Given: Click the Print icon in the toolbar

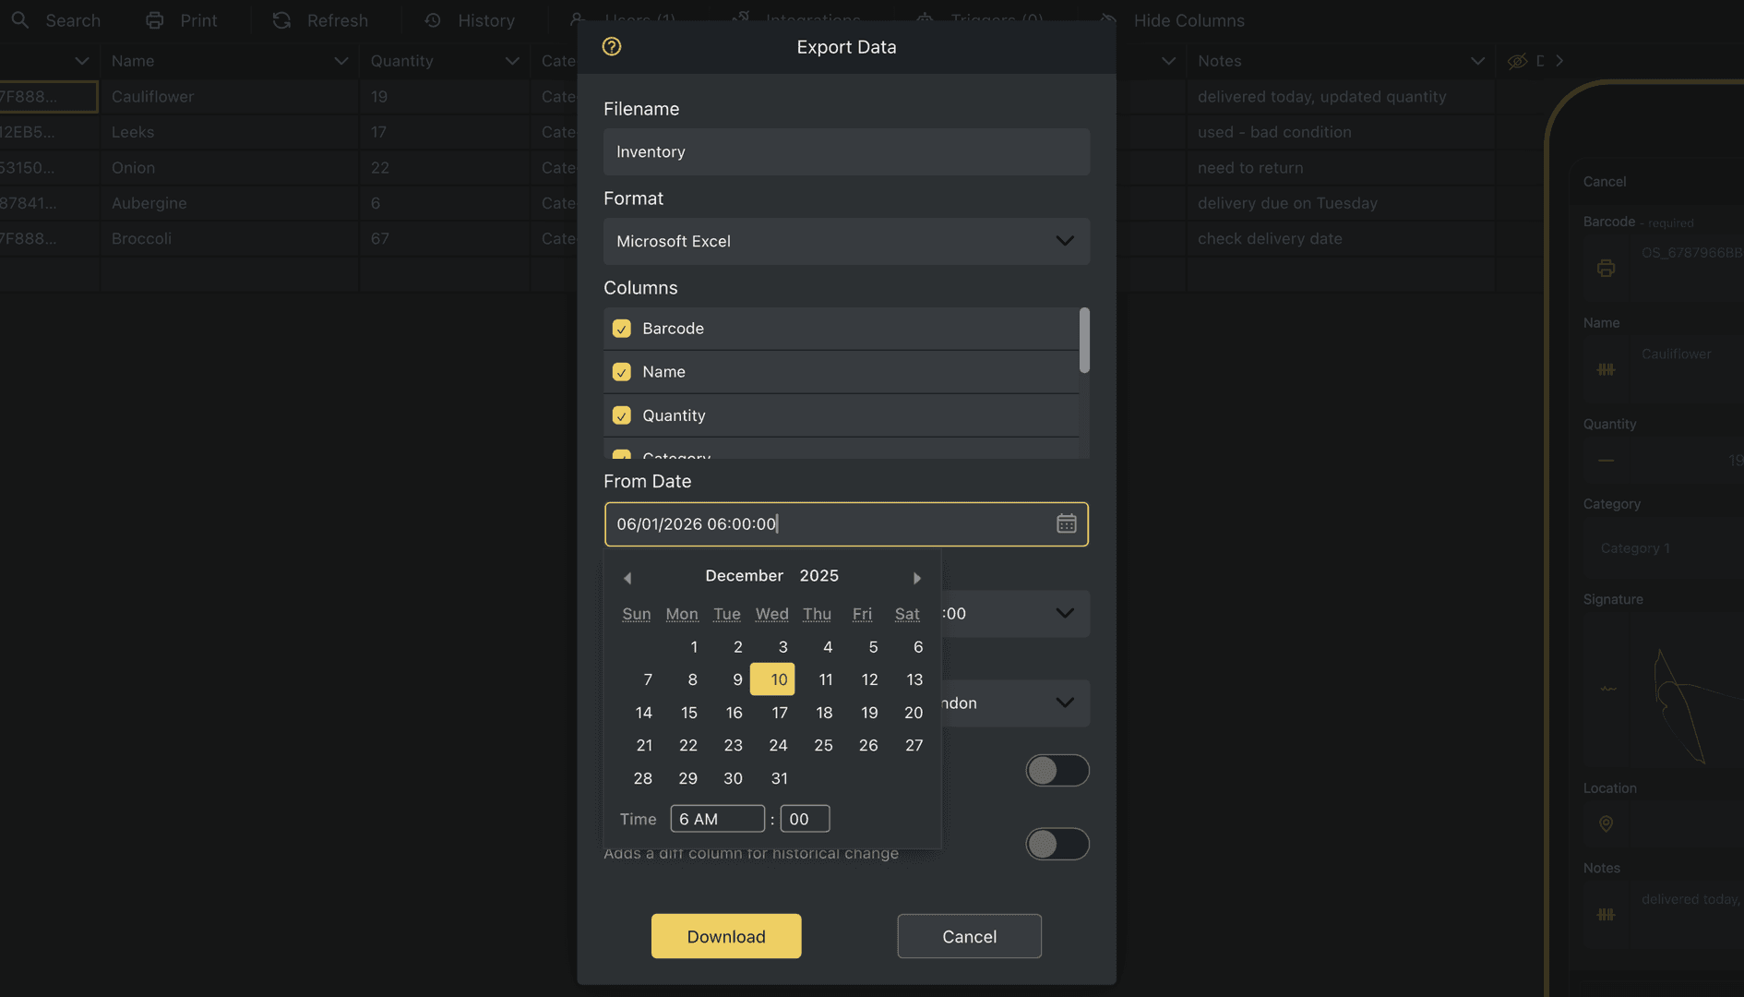Looking at the screenshot, I should (x=154, y=19).
